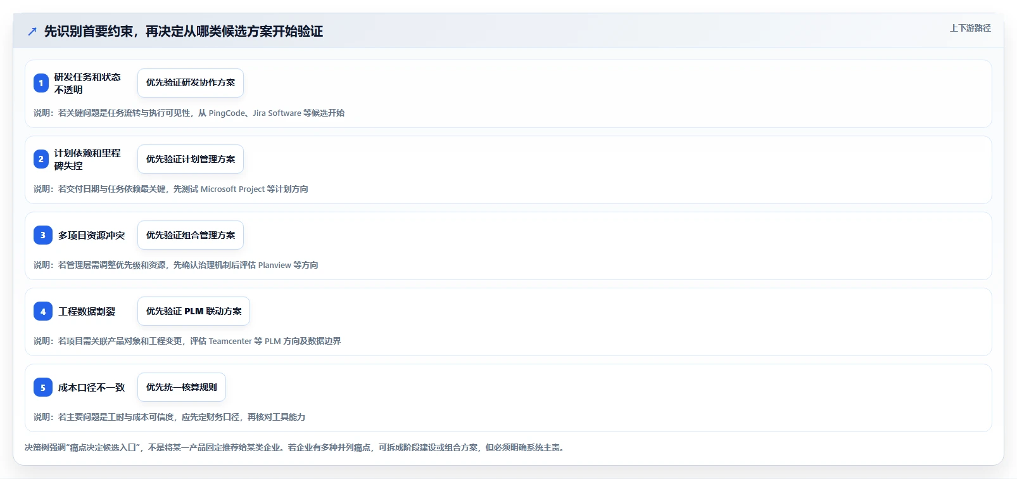Select the step 4 number badge
This screenshot has width=1017, height=479.
pyautogui.click(x=43, y=311)
